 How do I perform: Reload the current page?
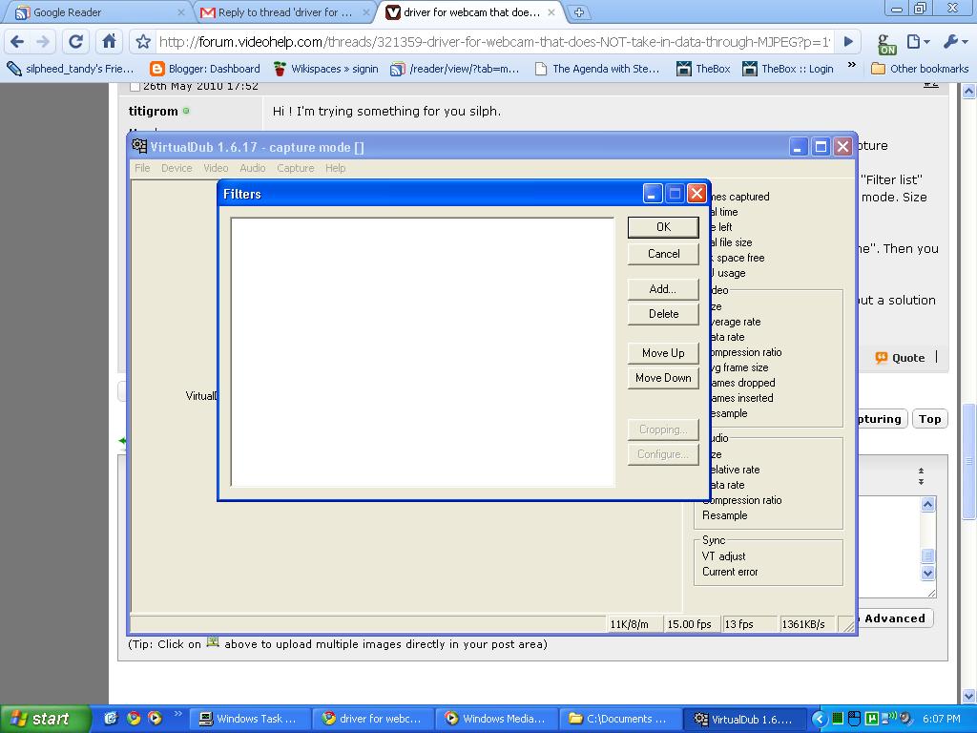[76, 42]
